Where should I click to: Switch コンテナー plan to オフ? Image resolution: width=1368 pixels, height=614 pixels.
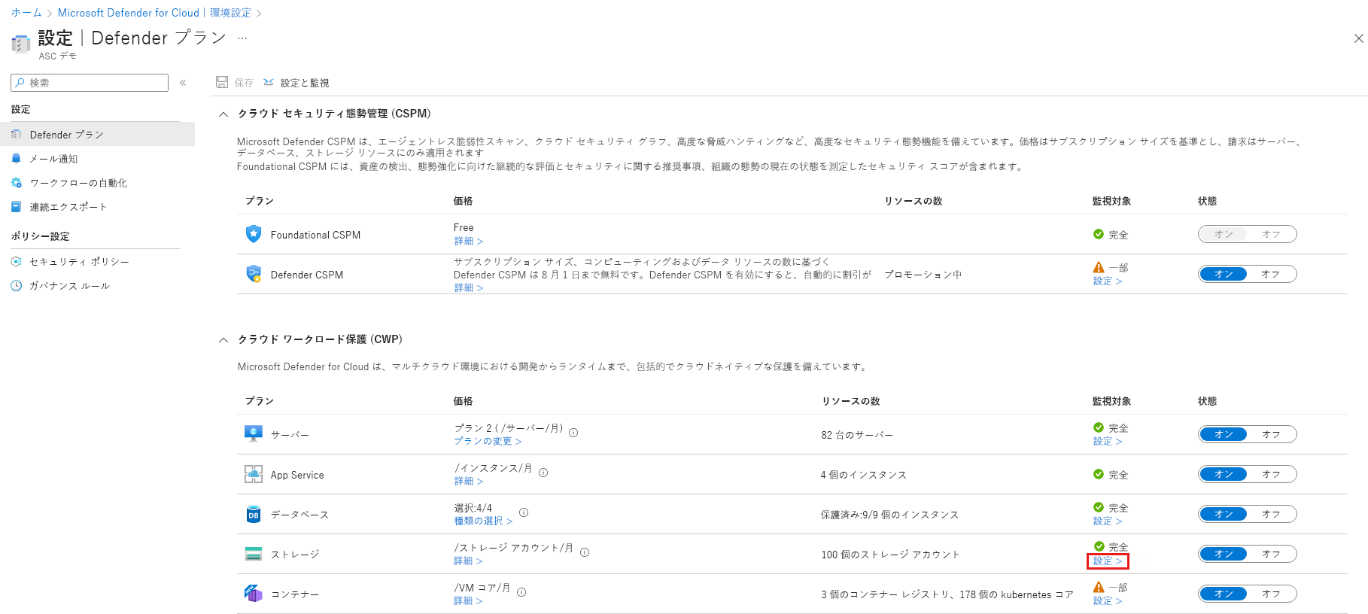coord(1271,594)
